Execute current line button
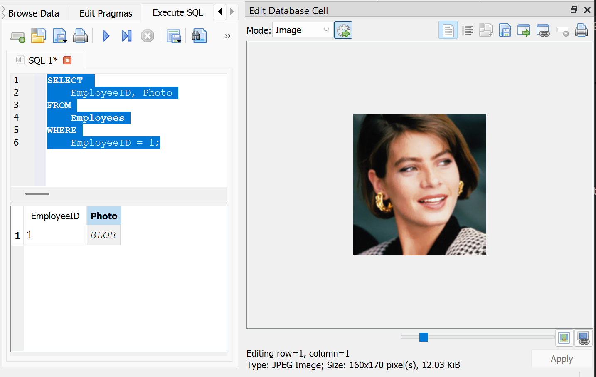 pyautogui.click(x=126, y=36)
